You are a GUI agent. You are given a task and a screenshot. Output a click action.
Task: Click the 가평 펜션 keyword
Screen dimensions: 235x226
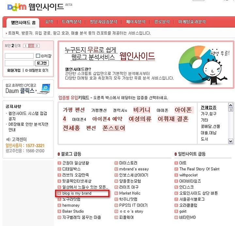tap(74, 110)
